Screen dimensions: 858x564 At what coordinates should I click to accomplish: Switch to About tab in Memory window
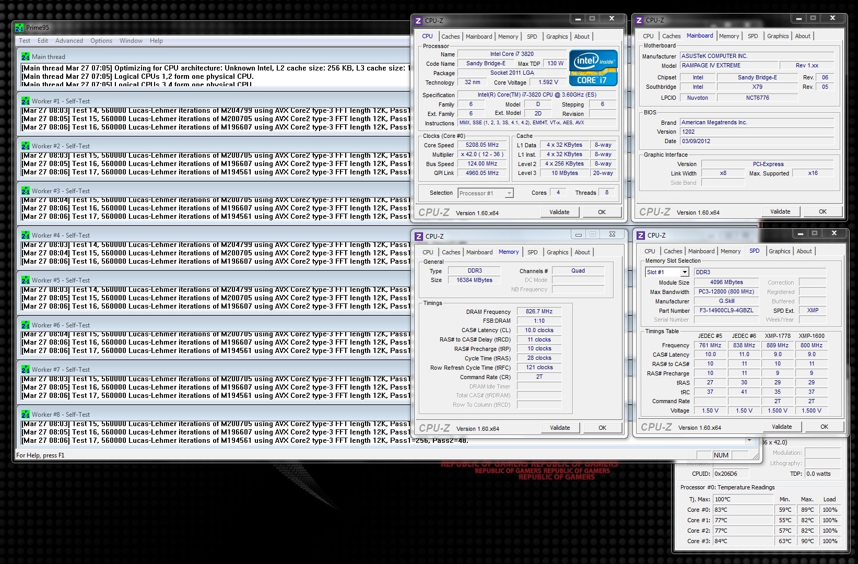point(582,252)
